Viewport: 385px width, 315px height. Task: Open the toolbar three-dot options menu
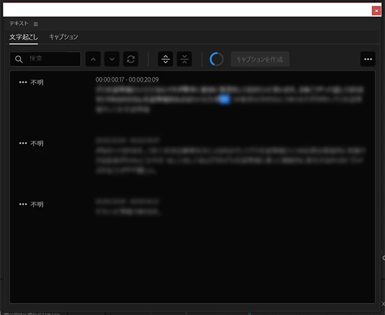(x=368, y=59)
